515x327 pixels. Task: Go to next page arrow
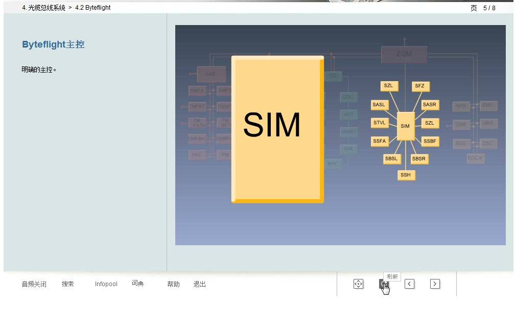pos(435,284)
